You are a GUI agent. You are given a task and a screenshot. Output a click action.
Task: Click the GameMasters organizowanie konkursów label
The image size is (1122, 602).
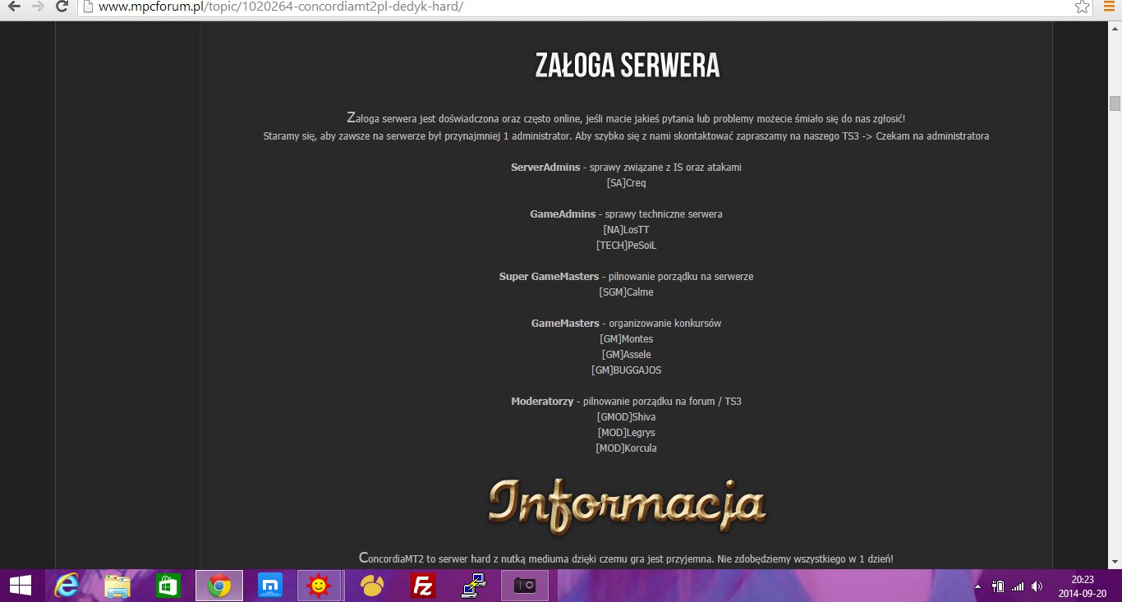click(626, 324)
